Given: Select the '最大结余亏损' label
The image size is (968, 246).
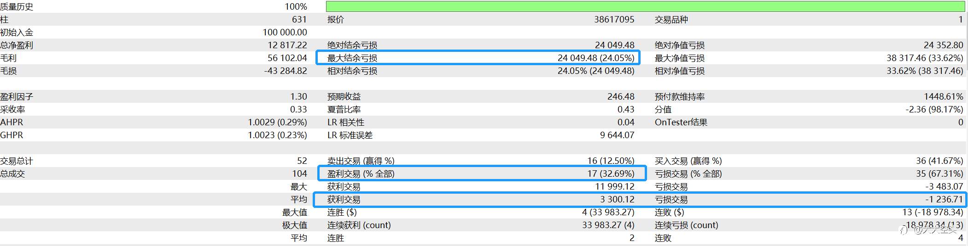Looking at the screenshot, I should (352, 58).
